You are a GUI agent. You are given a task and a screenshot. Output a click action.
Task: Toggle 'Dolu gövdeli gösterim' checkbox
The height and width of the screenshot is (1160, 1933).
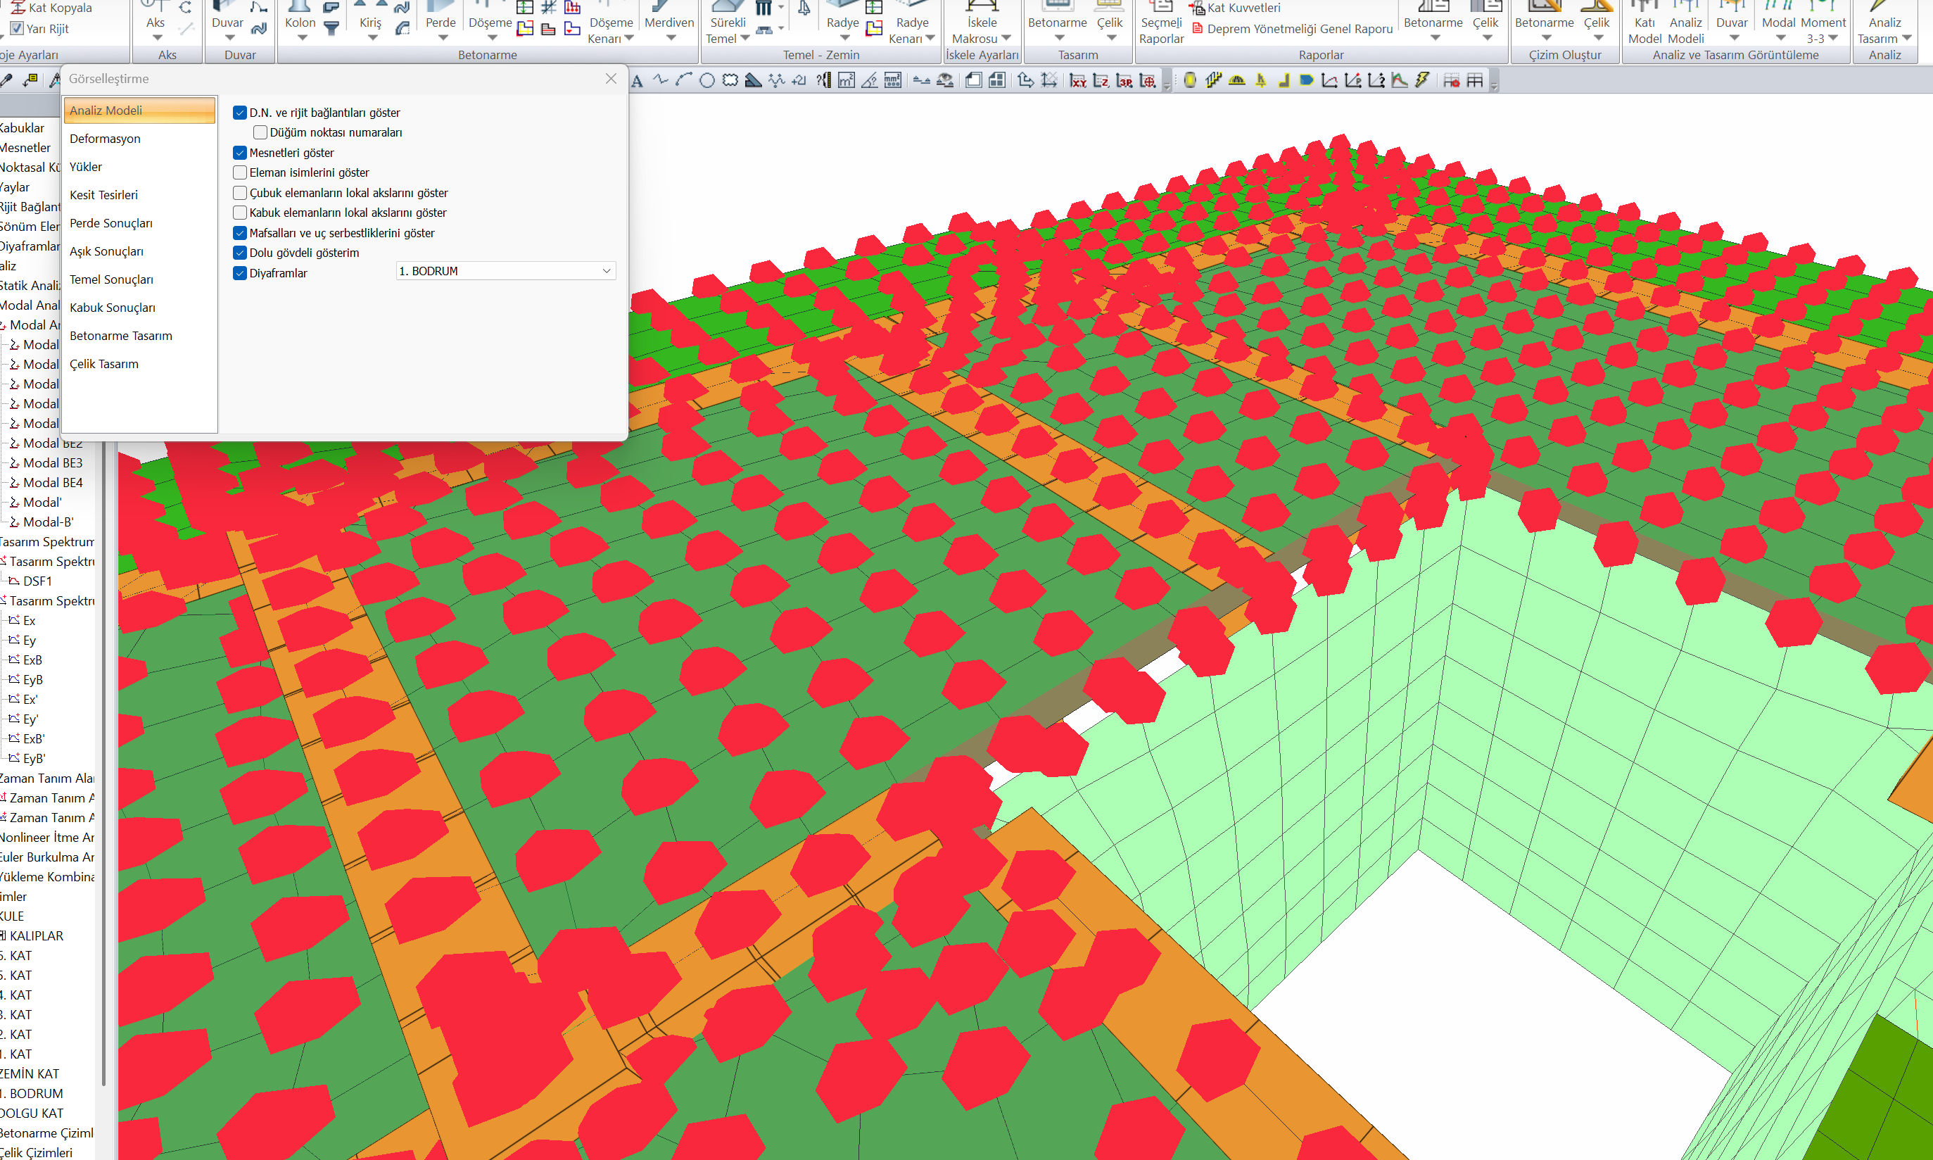240,253
